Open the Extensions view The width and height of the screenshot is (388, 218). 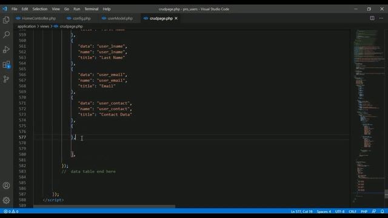click(x=6, y=65)
